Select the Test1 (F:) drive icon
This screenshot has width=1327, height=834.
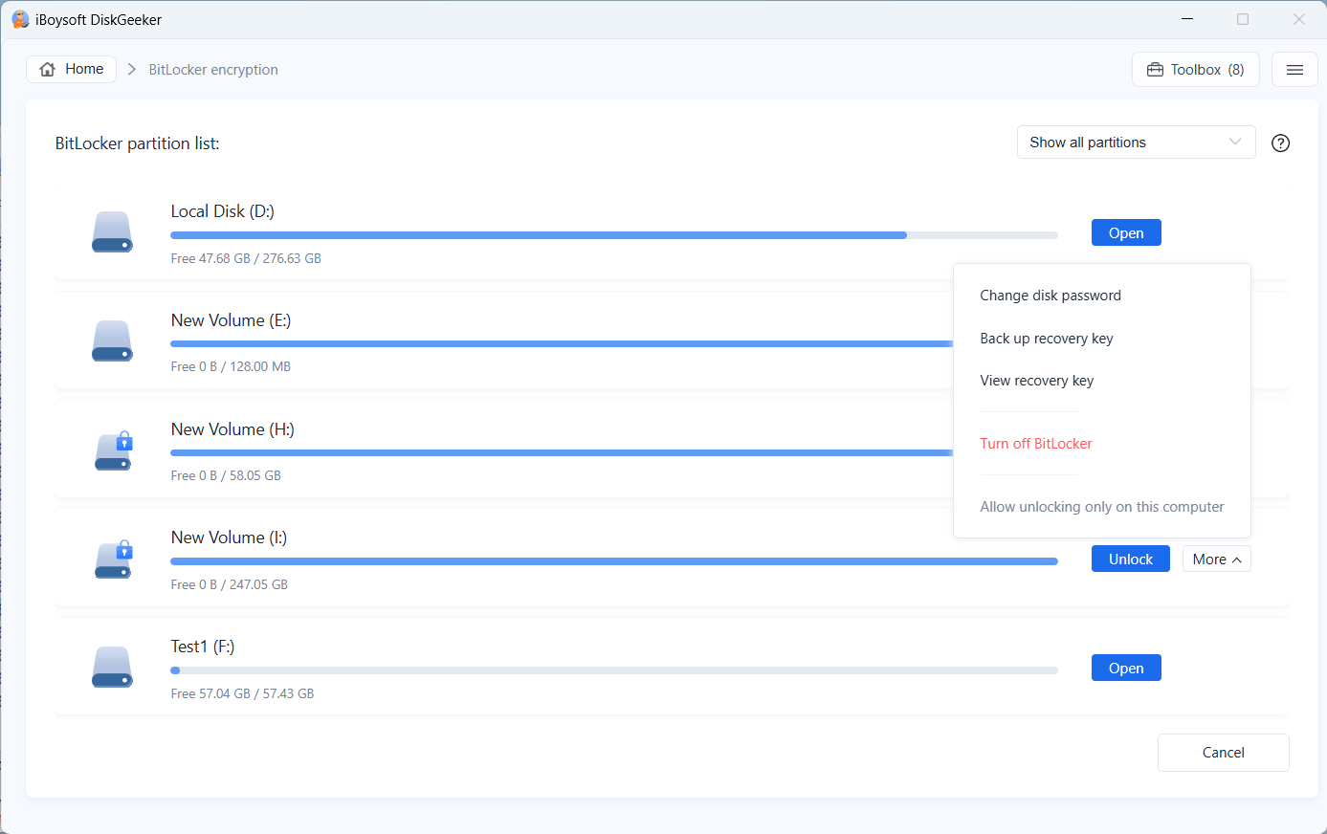click(x=112, y=668)
